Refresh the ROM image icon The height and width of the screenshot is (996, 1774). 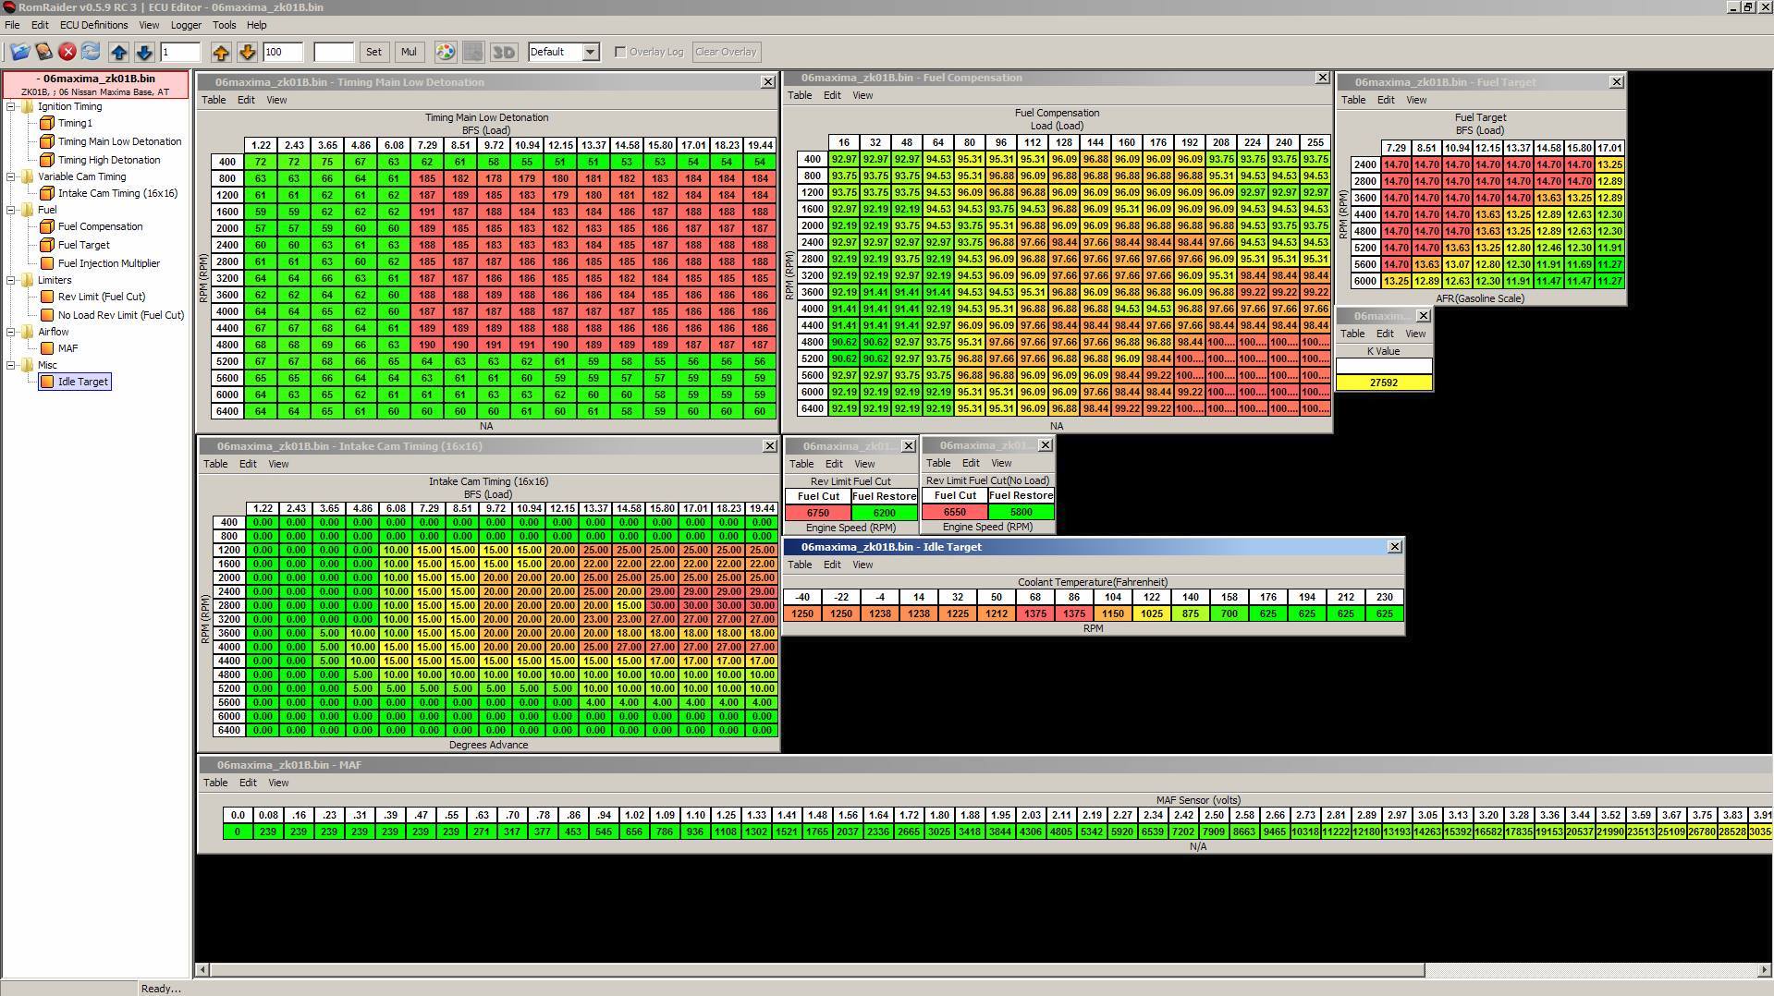(91, 52)
